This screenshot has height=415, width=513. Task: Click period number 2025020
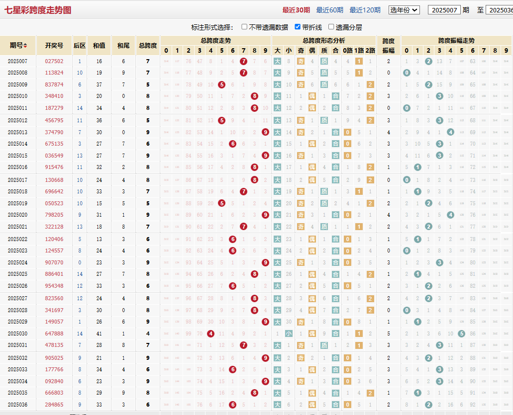18,215
